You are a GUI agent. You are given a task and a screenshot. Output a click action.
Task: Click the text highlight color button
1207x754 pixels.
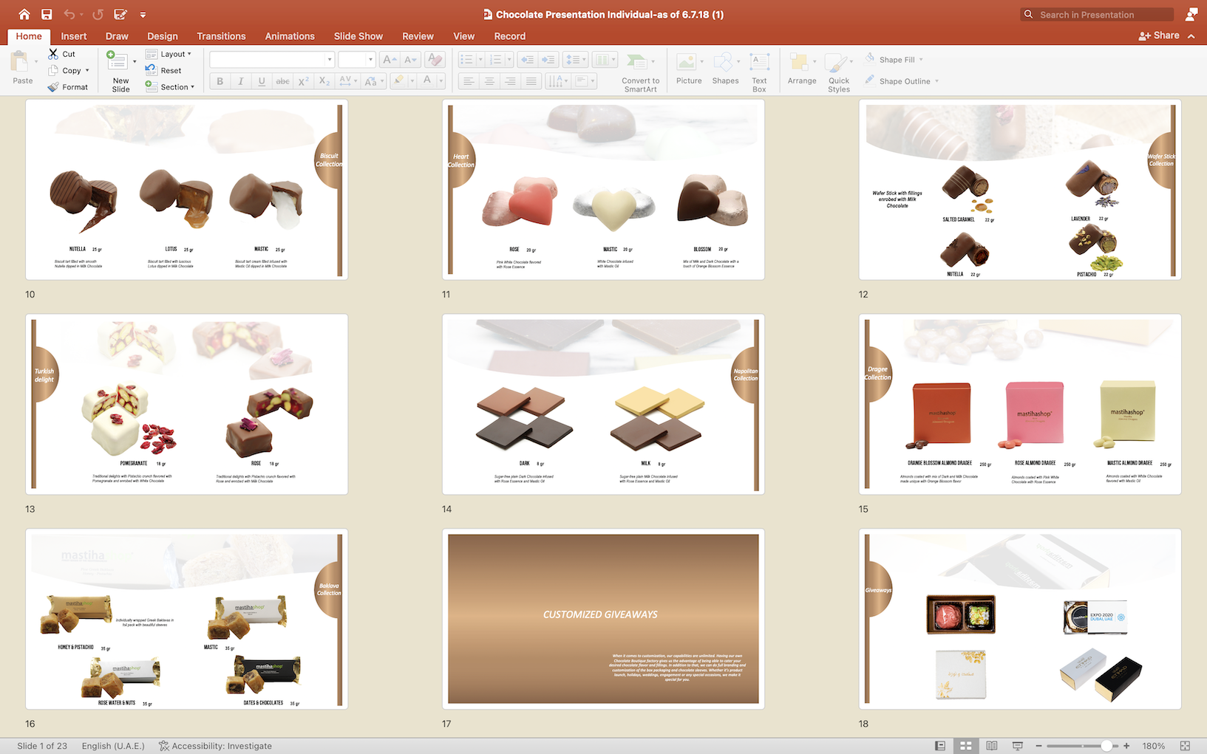click(399, 81)
